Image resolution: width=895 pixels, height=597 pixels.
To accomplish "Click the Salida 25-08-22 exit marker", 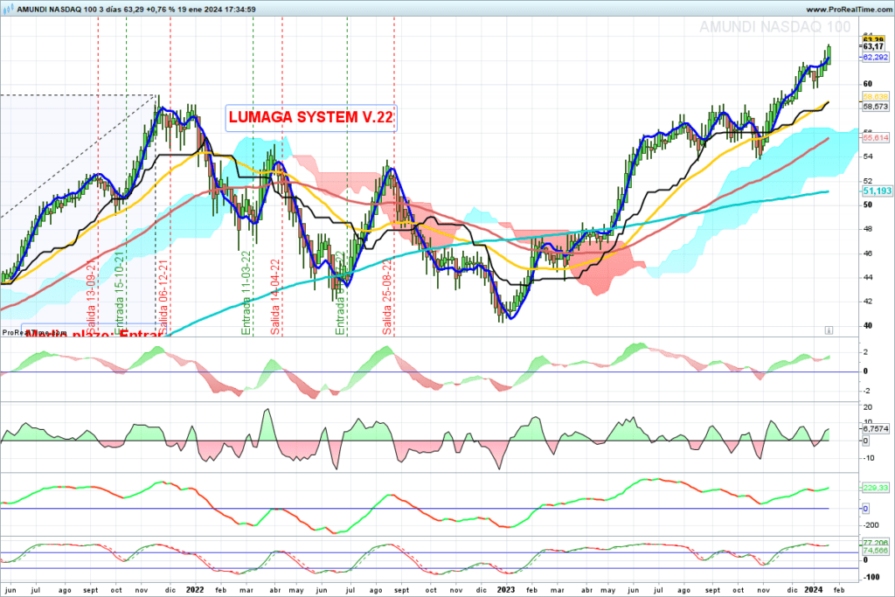I will click(x=387, y=297).
